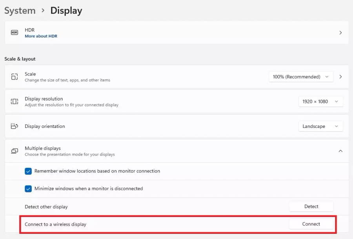Viewport: 353px width, 239px height.
Task: Click the Display orientation icon
Action: (15, 126)
